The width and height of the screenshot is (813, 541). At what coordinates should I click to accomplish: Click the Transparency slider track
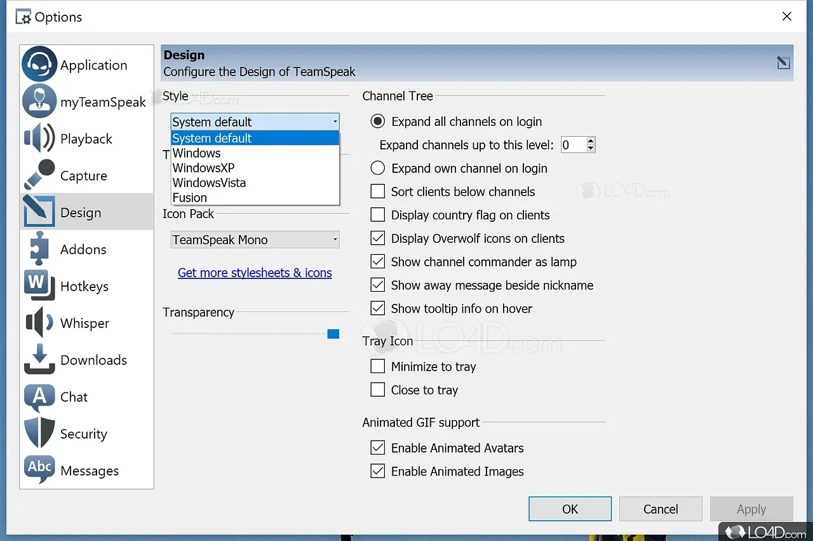pos(254,334)
